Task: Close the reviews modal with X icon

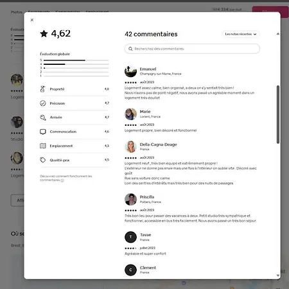Action: pyautogui.click(x=32, y=20)
